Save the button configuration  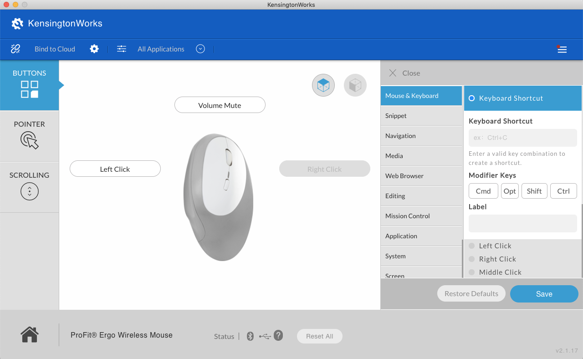[544, 294]
